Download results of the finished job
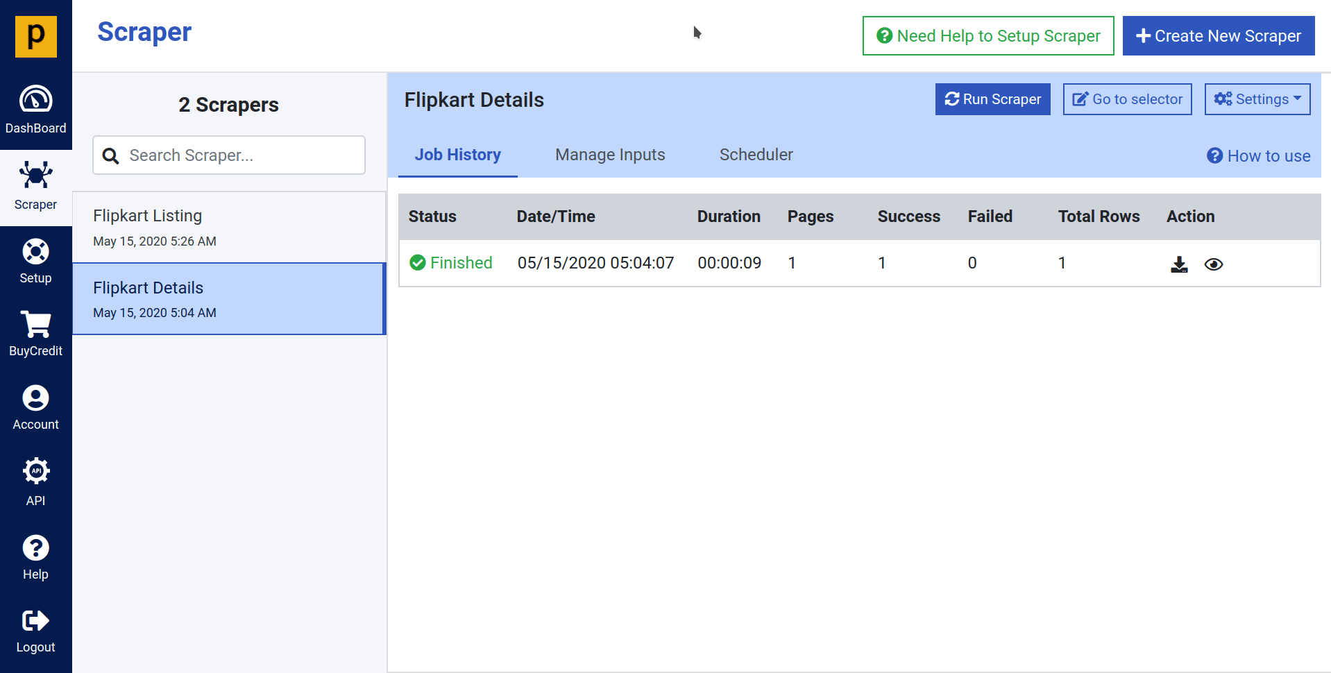This screenshot has width=1331, height=673. click(1179, 264)
